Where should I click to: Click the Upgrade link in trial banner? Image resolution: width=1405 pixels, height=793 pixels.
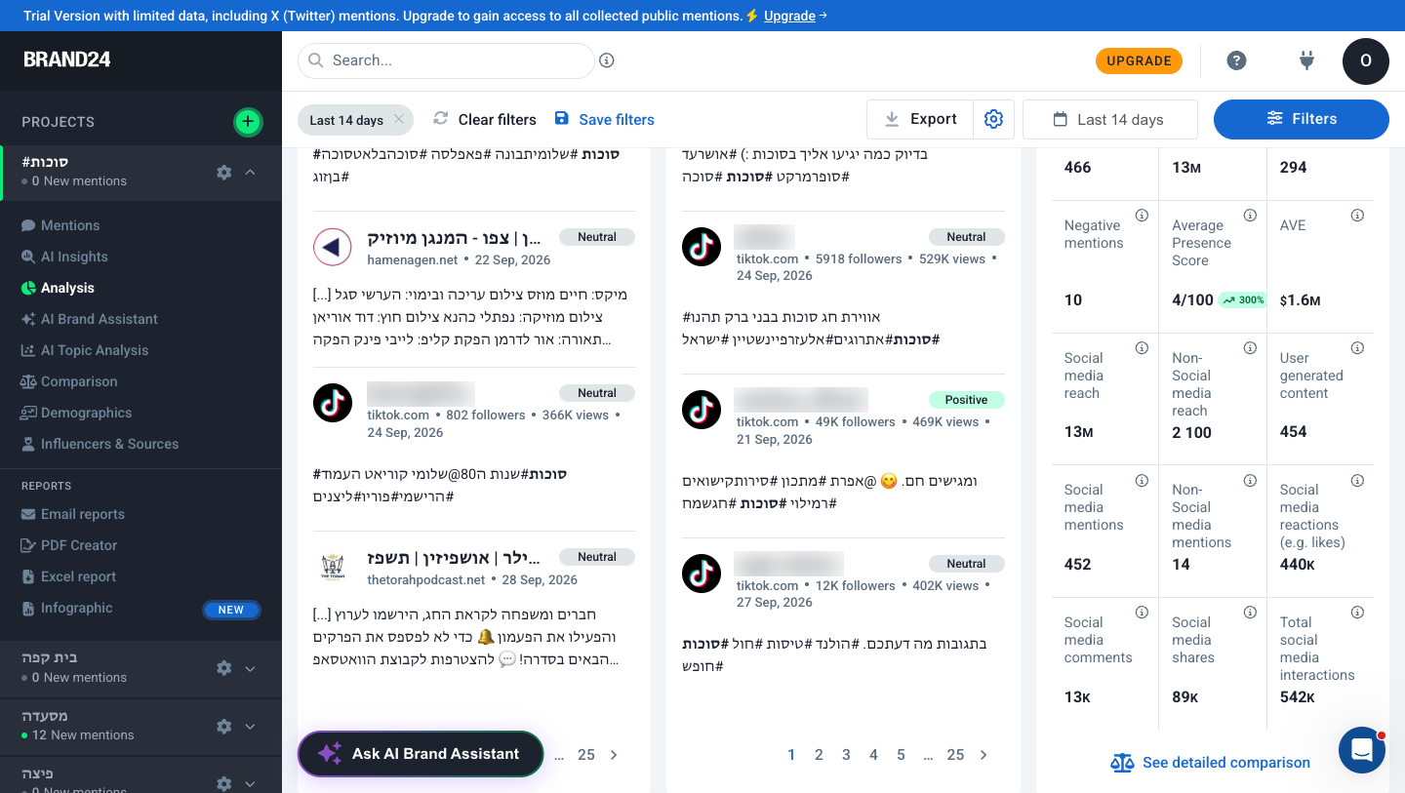[789, 16]
